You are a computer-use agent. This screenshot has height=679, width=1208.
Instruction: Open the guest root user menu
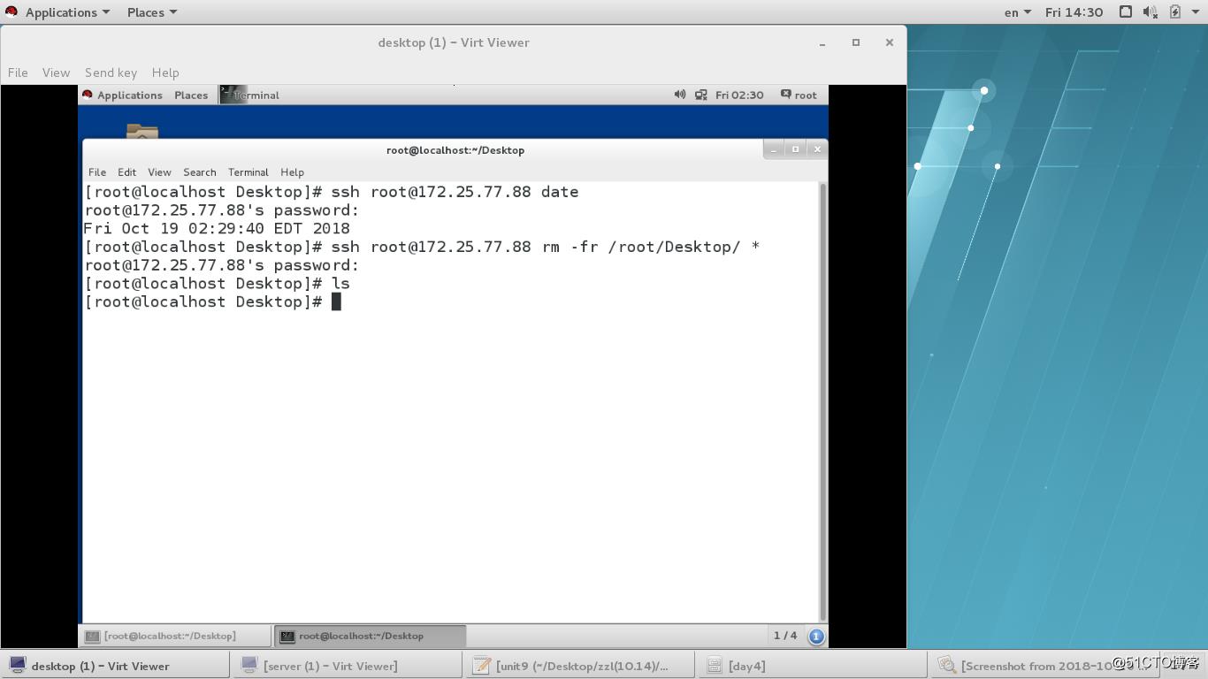(799, 95)
